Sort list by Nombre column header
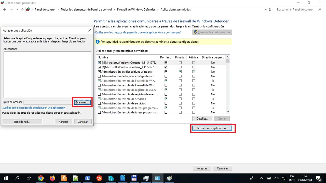 tap(127, 57)
